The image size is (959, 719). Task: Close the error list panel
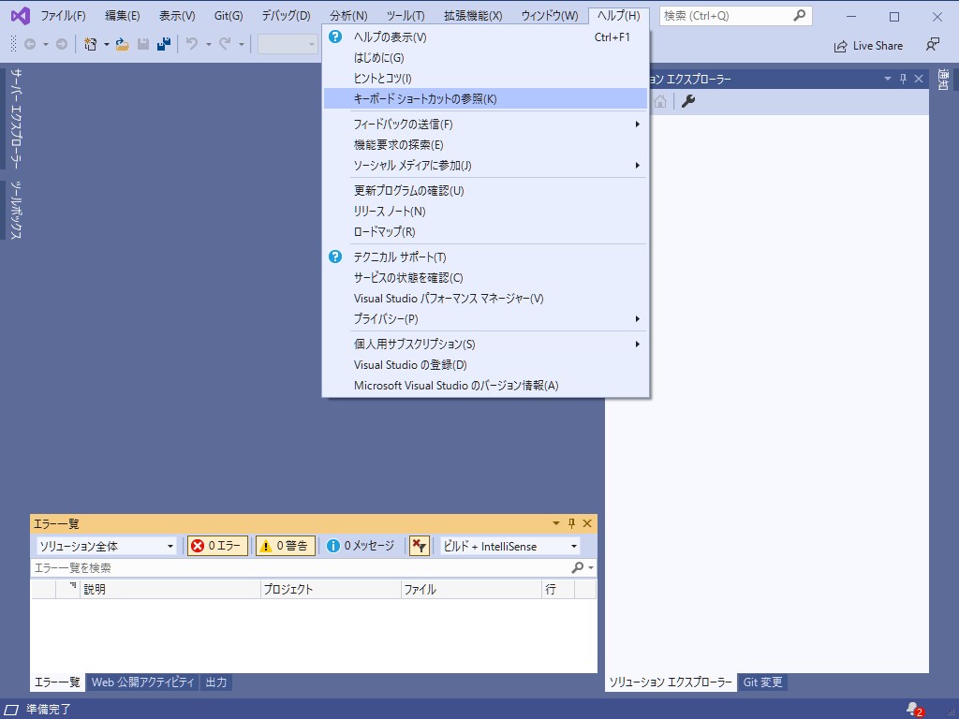[x=587, y=523]
